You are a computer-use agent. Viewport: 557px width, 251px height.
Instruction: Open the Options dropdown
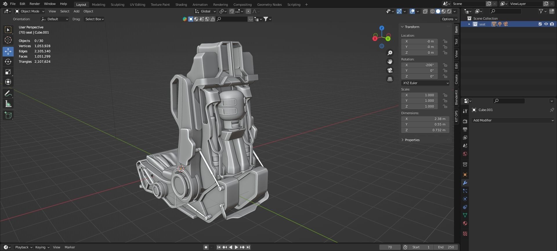[449, 19]
